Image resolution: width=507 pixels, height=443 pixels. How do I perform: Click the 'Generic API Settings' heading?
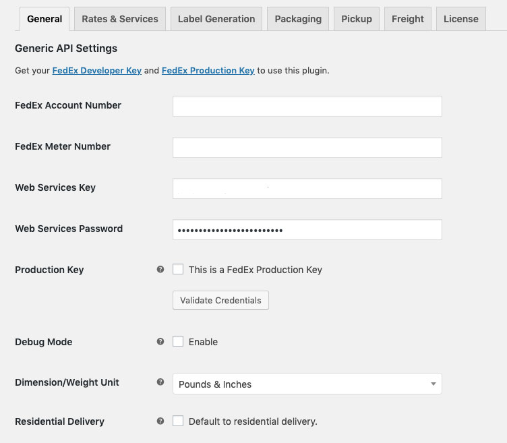click(x=66, y=49)
